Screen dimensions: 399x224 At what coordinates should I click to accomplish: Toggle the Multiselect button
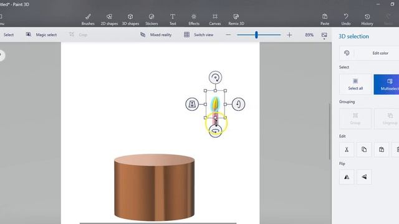387,85
